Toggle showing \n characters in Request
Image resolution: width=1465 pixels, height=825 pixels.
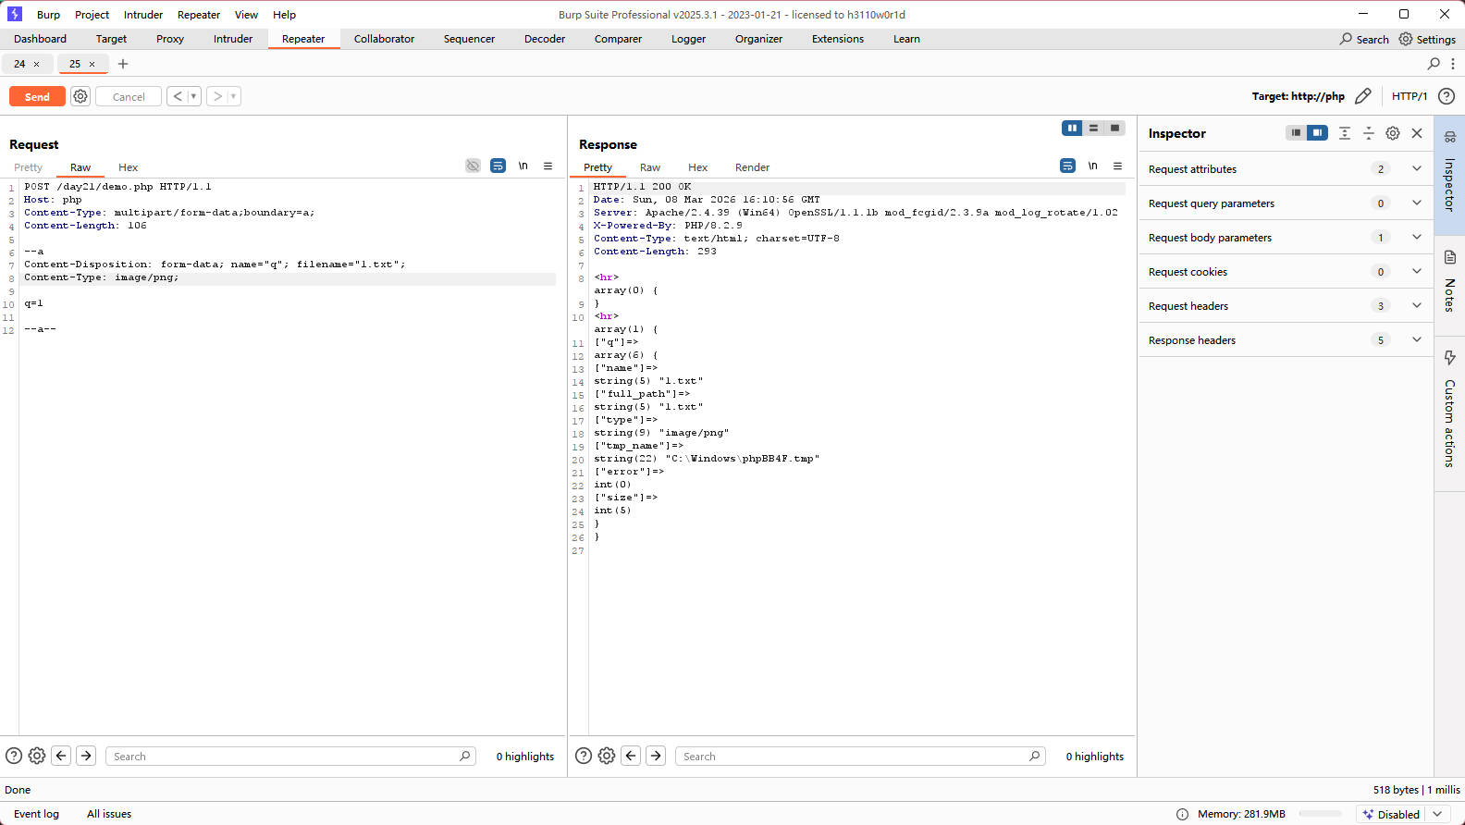(x=523, y=166)
